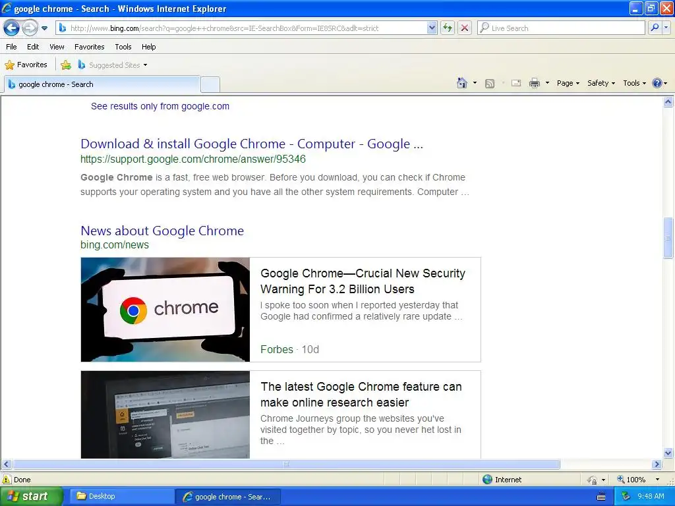Click the Print icon

point(534,83)
